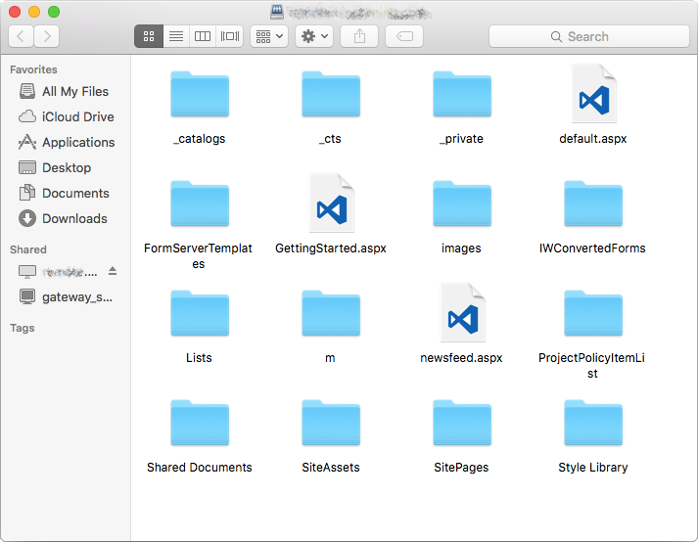Eject the shared server in sidebar

click(113, 271)
